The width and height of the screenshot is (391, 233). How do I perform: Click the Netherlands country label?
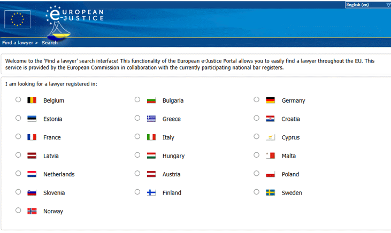tap(59, 174)
